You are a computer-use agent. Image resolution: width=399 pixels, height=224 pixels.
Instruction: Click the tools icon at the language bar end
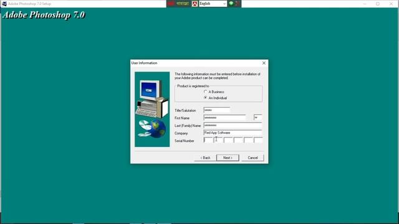pos(237,4)
